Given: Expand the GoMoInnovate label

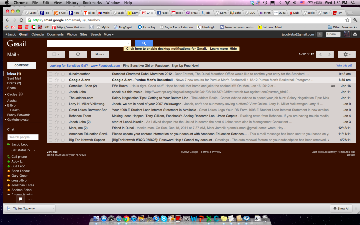Looking at the screenshot, I should (x=5, y=120).
